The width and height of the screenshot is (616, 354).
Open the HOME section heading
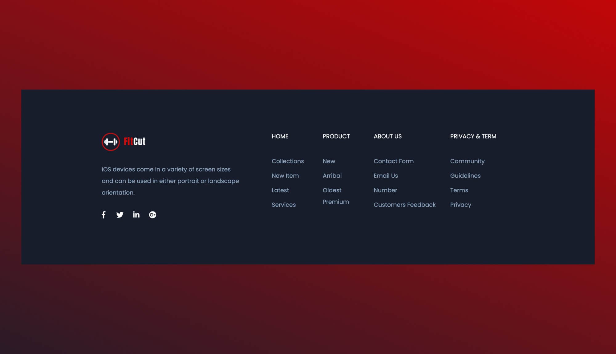(280, 136)
